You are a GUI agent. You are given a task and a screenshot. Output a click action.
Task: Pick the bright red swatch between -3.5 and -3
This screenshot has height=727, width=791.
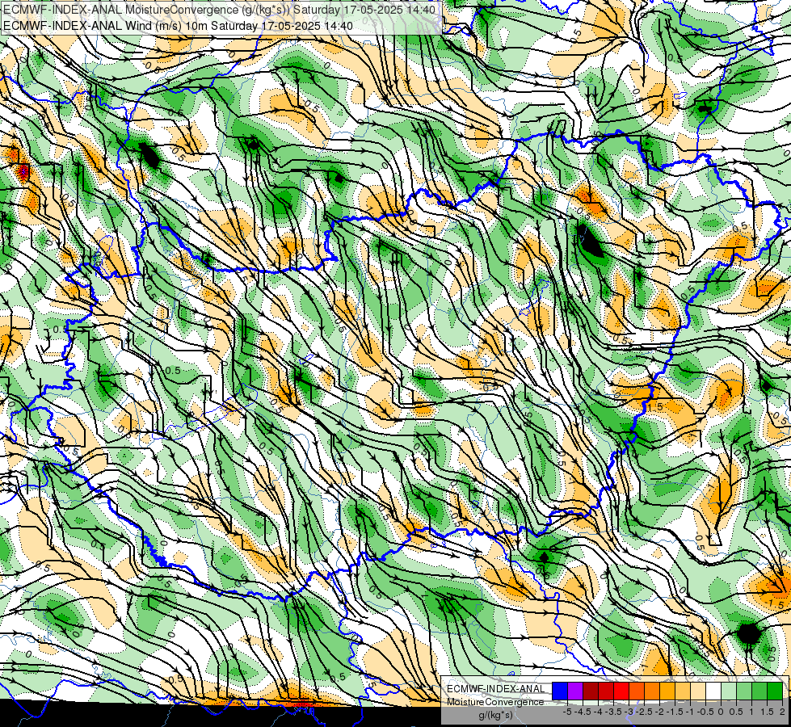(621, 691)
